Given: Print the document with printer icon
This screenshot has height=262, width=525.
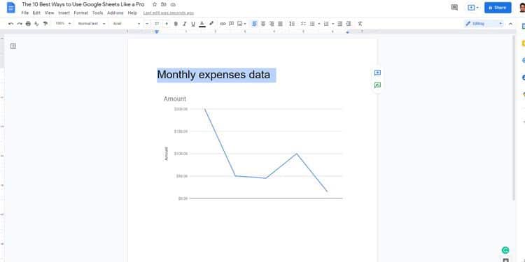Looking at the screenshot, I should 28,24.
